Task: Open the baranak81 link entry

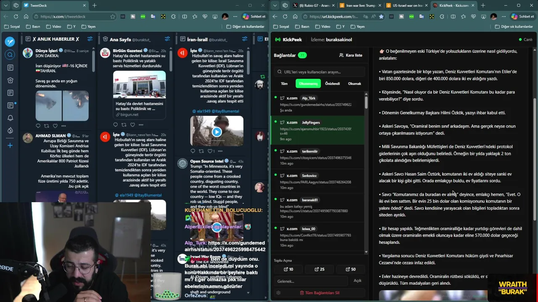Action: [318, 207]
